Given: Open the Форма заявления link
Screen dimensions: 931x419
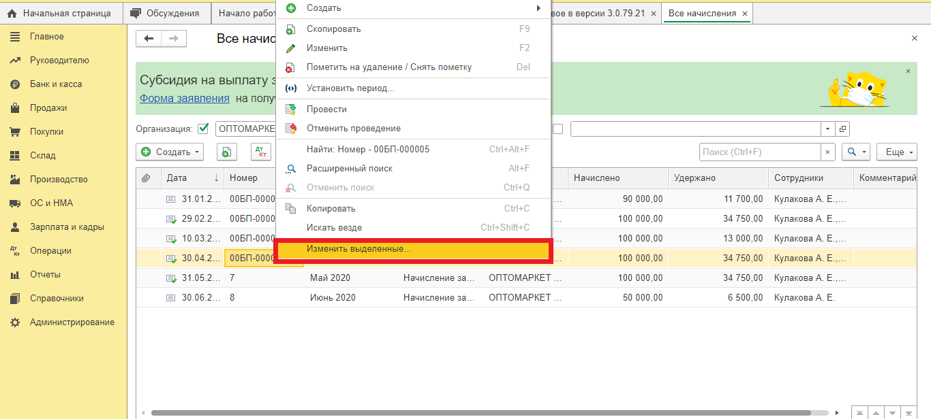Looking at the screenshot, I should point(185,98).
